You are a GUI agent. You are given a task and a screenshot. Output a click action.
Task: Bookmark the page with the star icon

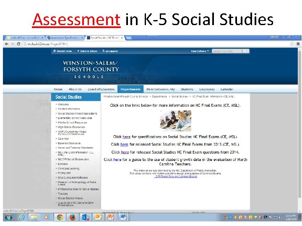click(x=292, y=44)
